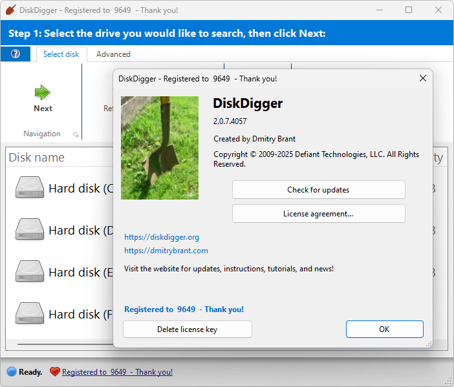This screenshot has height=387, width=454.
Task: Expand the Navigation group launcher arrow
Action: tap(76, 134)
